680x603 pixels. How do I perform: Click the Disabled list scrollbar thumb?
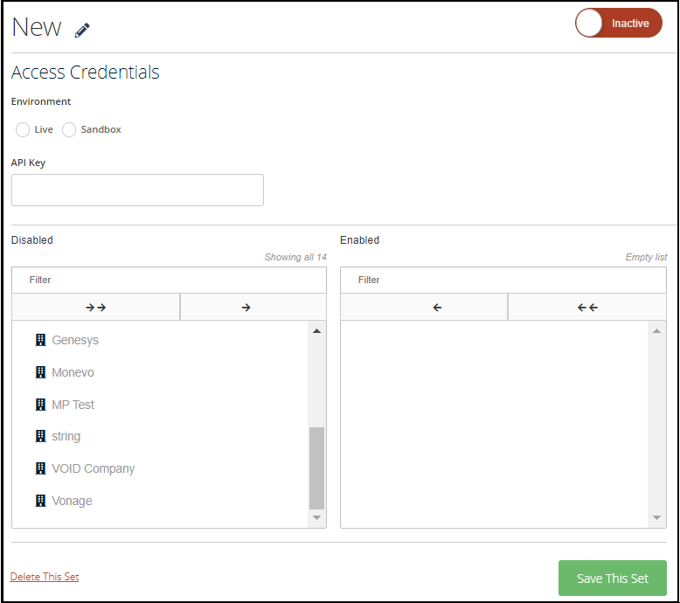click(x=316, y=468)
